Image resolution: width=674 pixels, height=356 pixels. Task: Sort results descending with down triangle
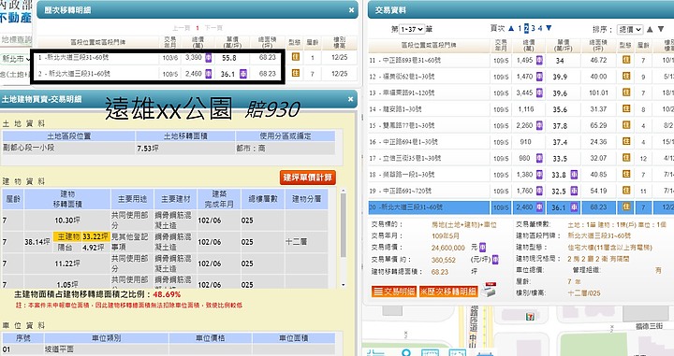pyautogui.click(x=661, y=29)
